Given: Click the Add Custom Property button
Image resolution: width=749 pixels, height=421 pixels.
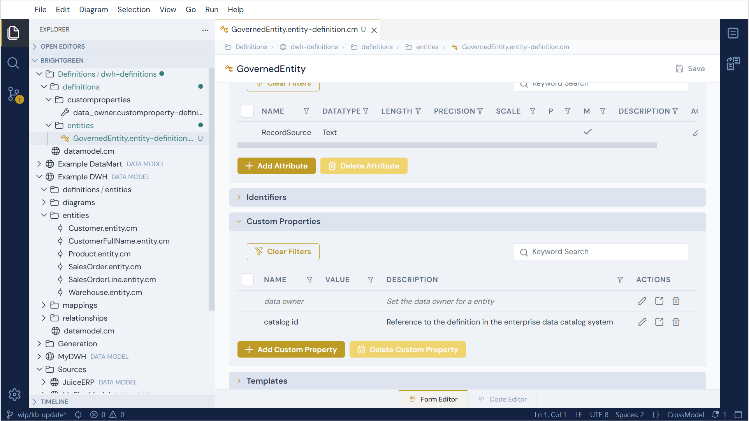Looking at the screenshot, I should (291, 349).
